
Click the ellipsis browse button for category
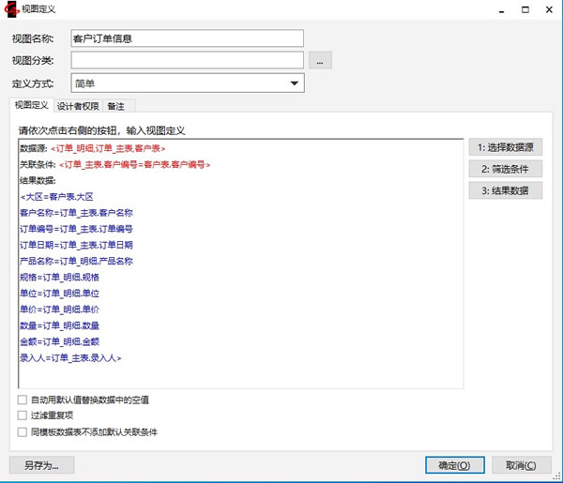click(321, 61)
